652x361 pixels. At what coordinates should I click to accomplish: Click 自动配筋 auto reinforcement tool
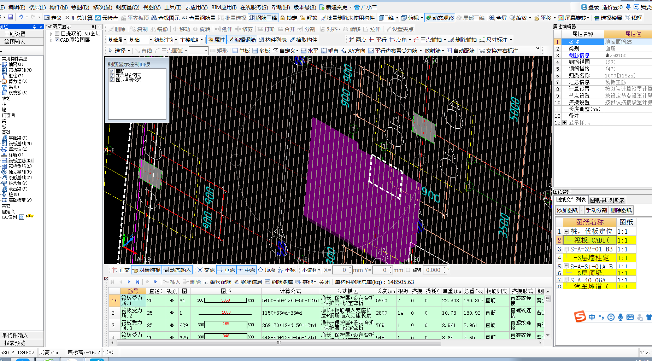point(460,51)
